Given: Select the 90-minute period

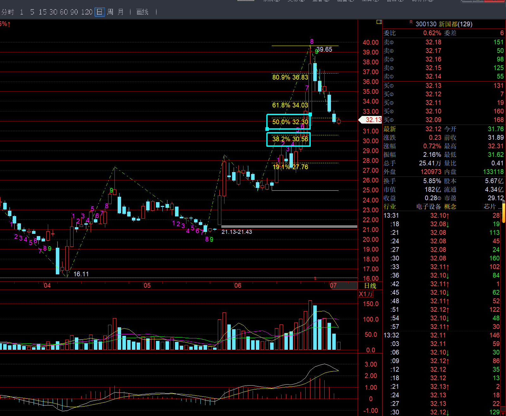Looking at the screenshot, I should pyautogui.click(x=74, y=12).
